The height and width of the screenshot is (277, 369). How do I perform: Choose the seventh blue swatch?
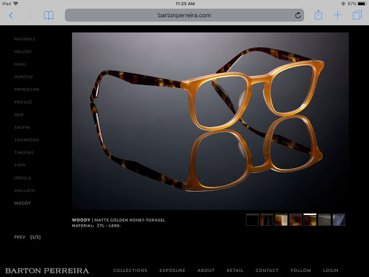click(x=339, y=220)
